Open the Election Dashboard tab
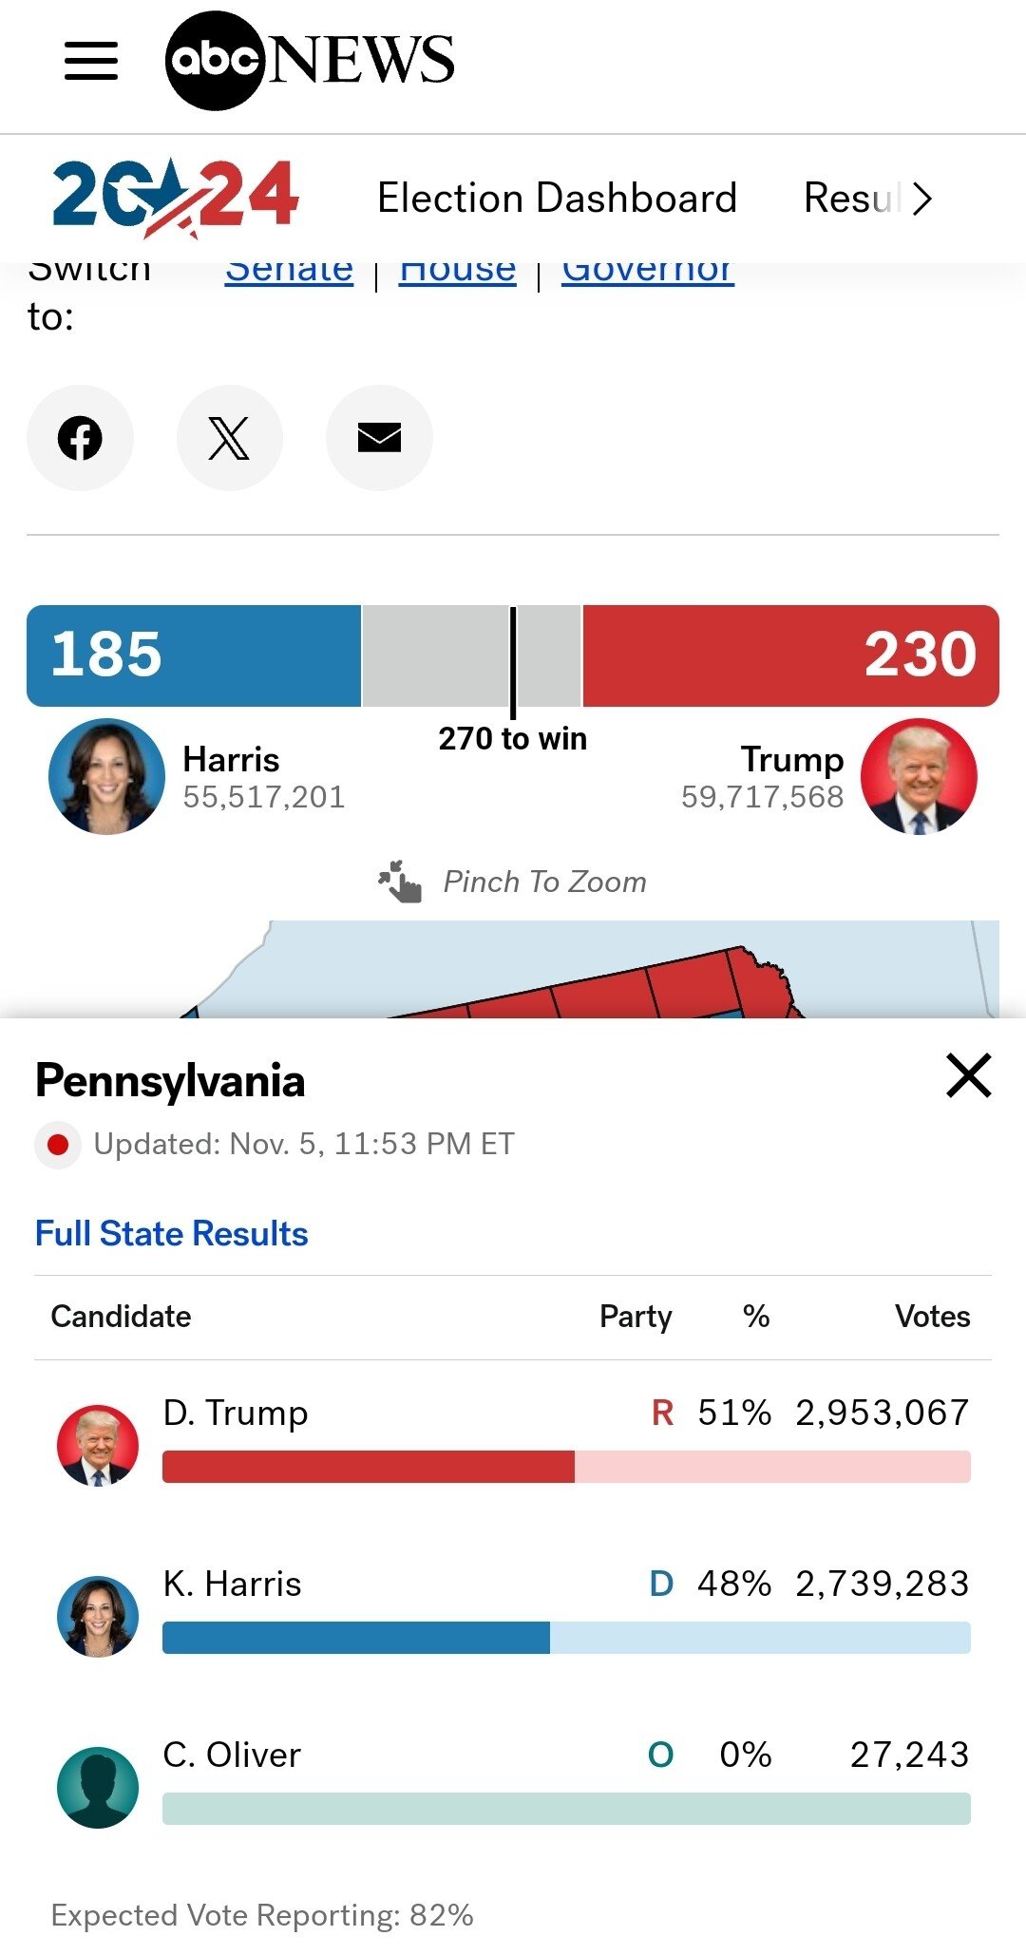1026x1955 pixels. (557, 199)
